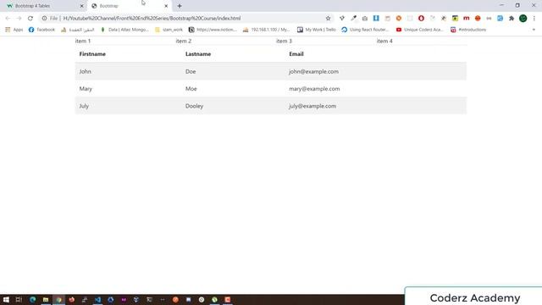Open the Extensions puzzle piece menu

point(512,19)
